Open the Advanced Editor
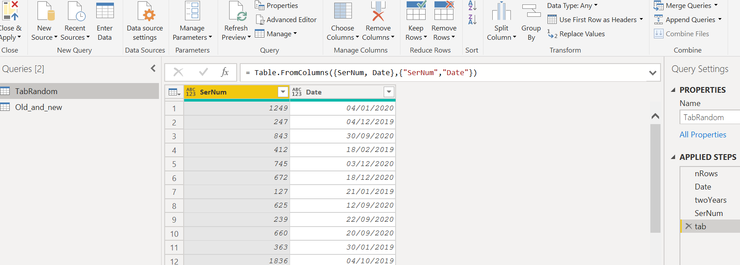The image size is (740, 265). coord(286,20)
